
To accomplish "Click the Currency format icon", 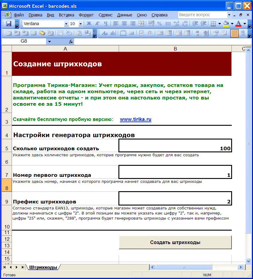I will tap(151, 24).
